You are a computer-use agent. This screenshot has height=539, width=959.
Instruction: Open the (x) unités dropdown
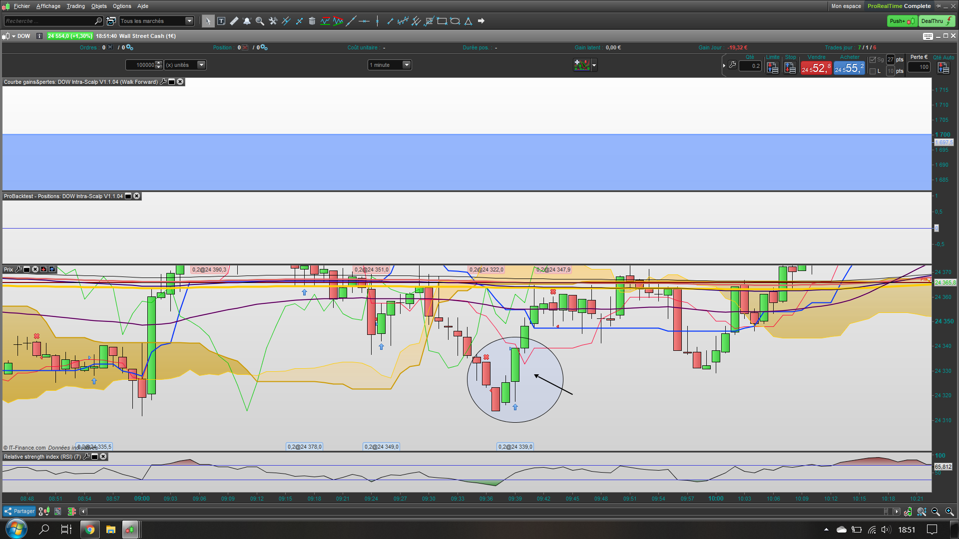201,65
